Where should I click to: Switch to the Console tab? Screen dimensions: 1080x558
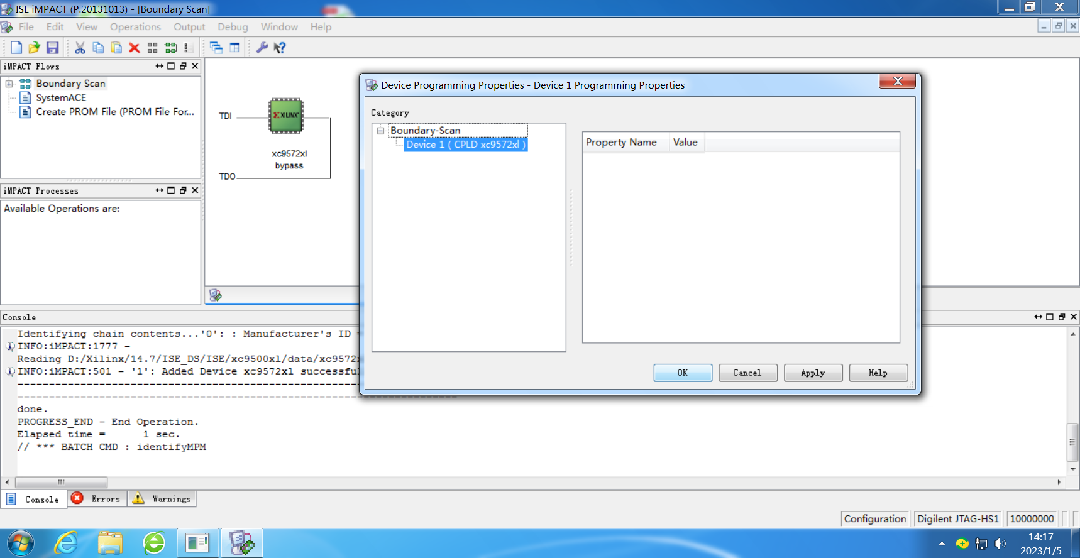(34, 500)
